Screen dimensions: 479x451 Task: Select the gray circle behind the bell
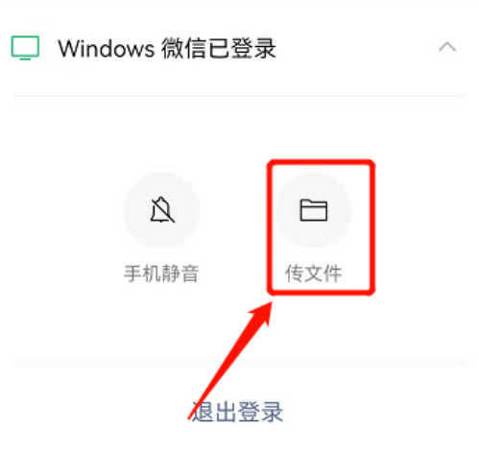[162, 210]
